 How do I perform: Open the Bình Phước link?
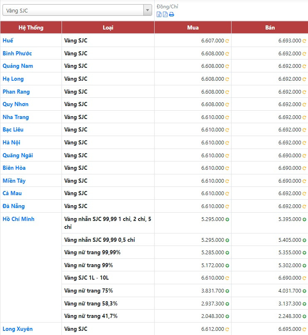click(x=17, y=53)
